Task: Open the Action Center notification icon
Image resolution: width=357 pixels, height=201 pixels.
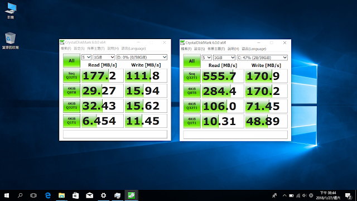Action: pyautogui.click(x=348, y=195)
